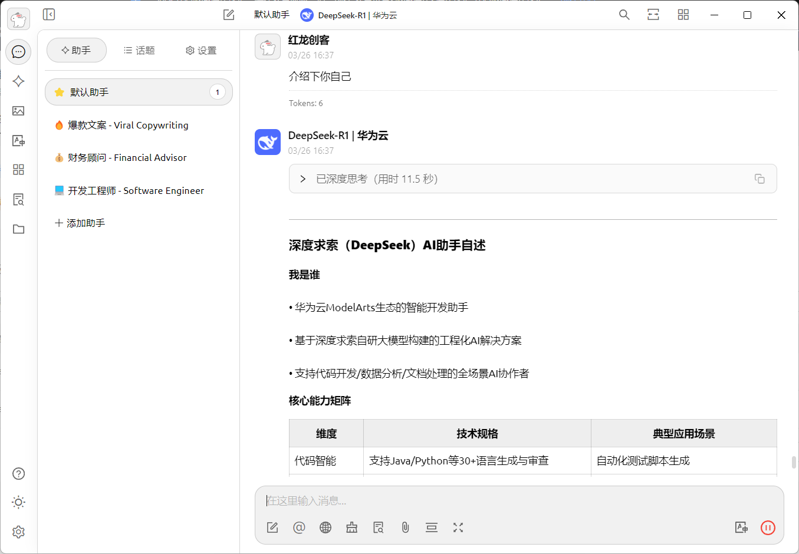Open mini apps grid icon in title bar
Screen dimensions: 799x554
click(683, 15)
